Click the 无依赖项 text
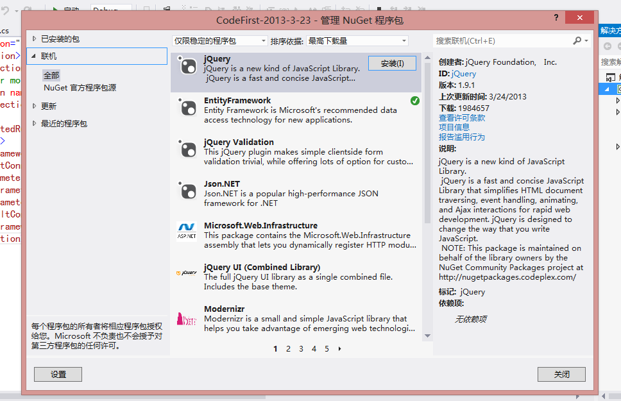The width and height of the screenshot is (621, 401). coord(471,320)
